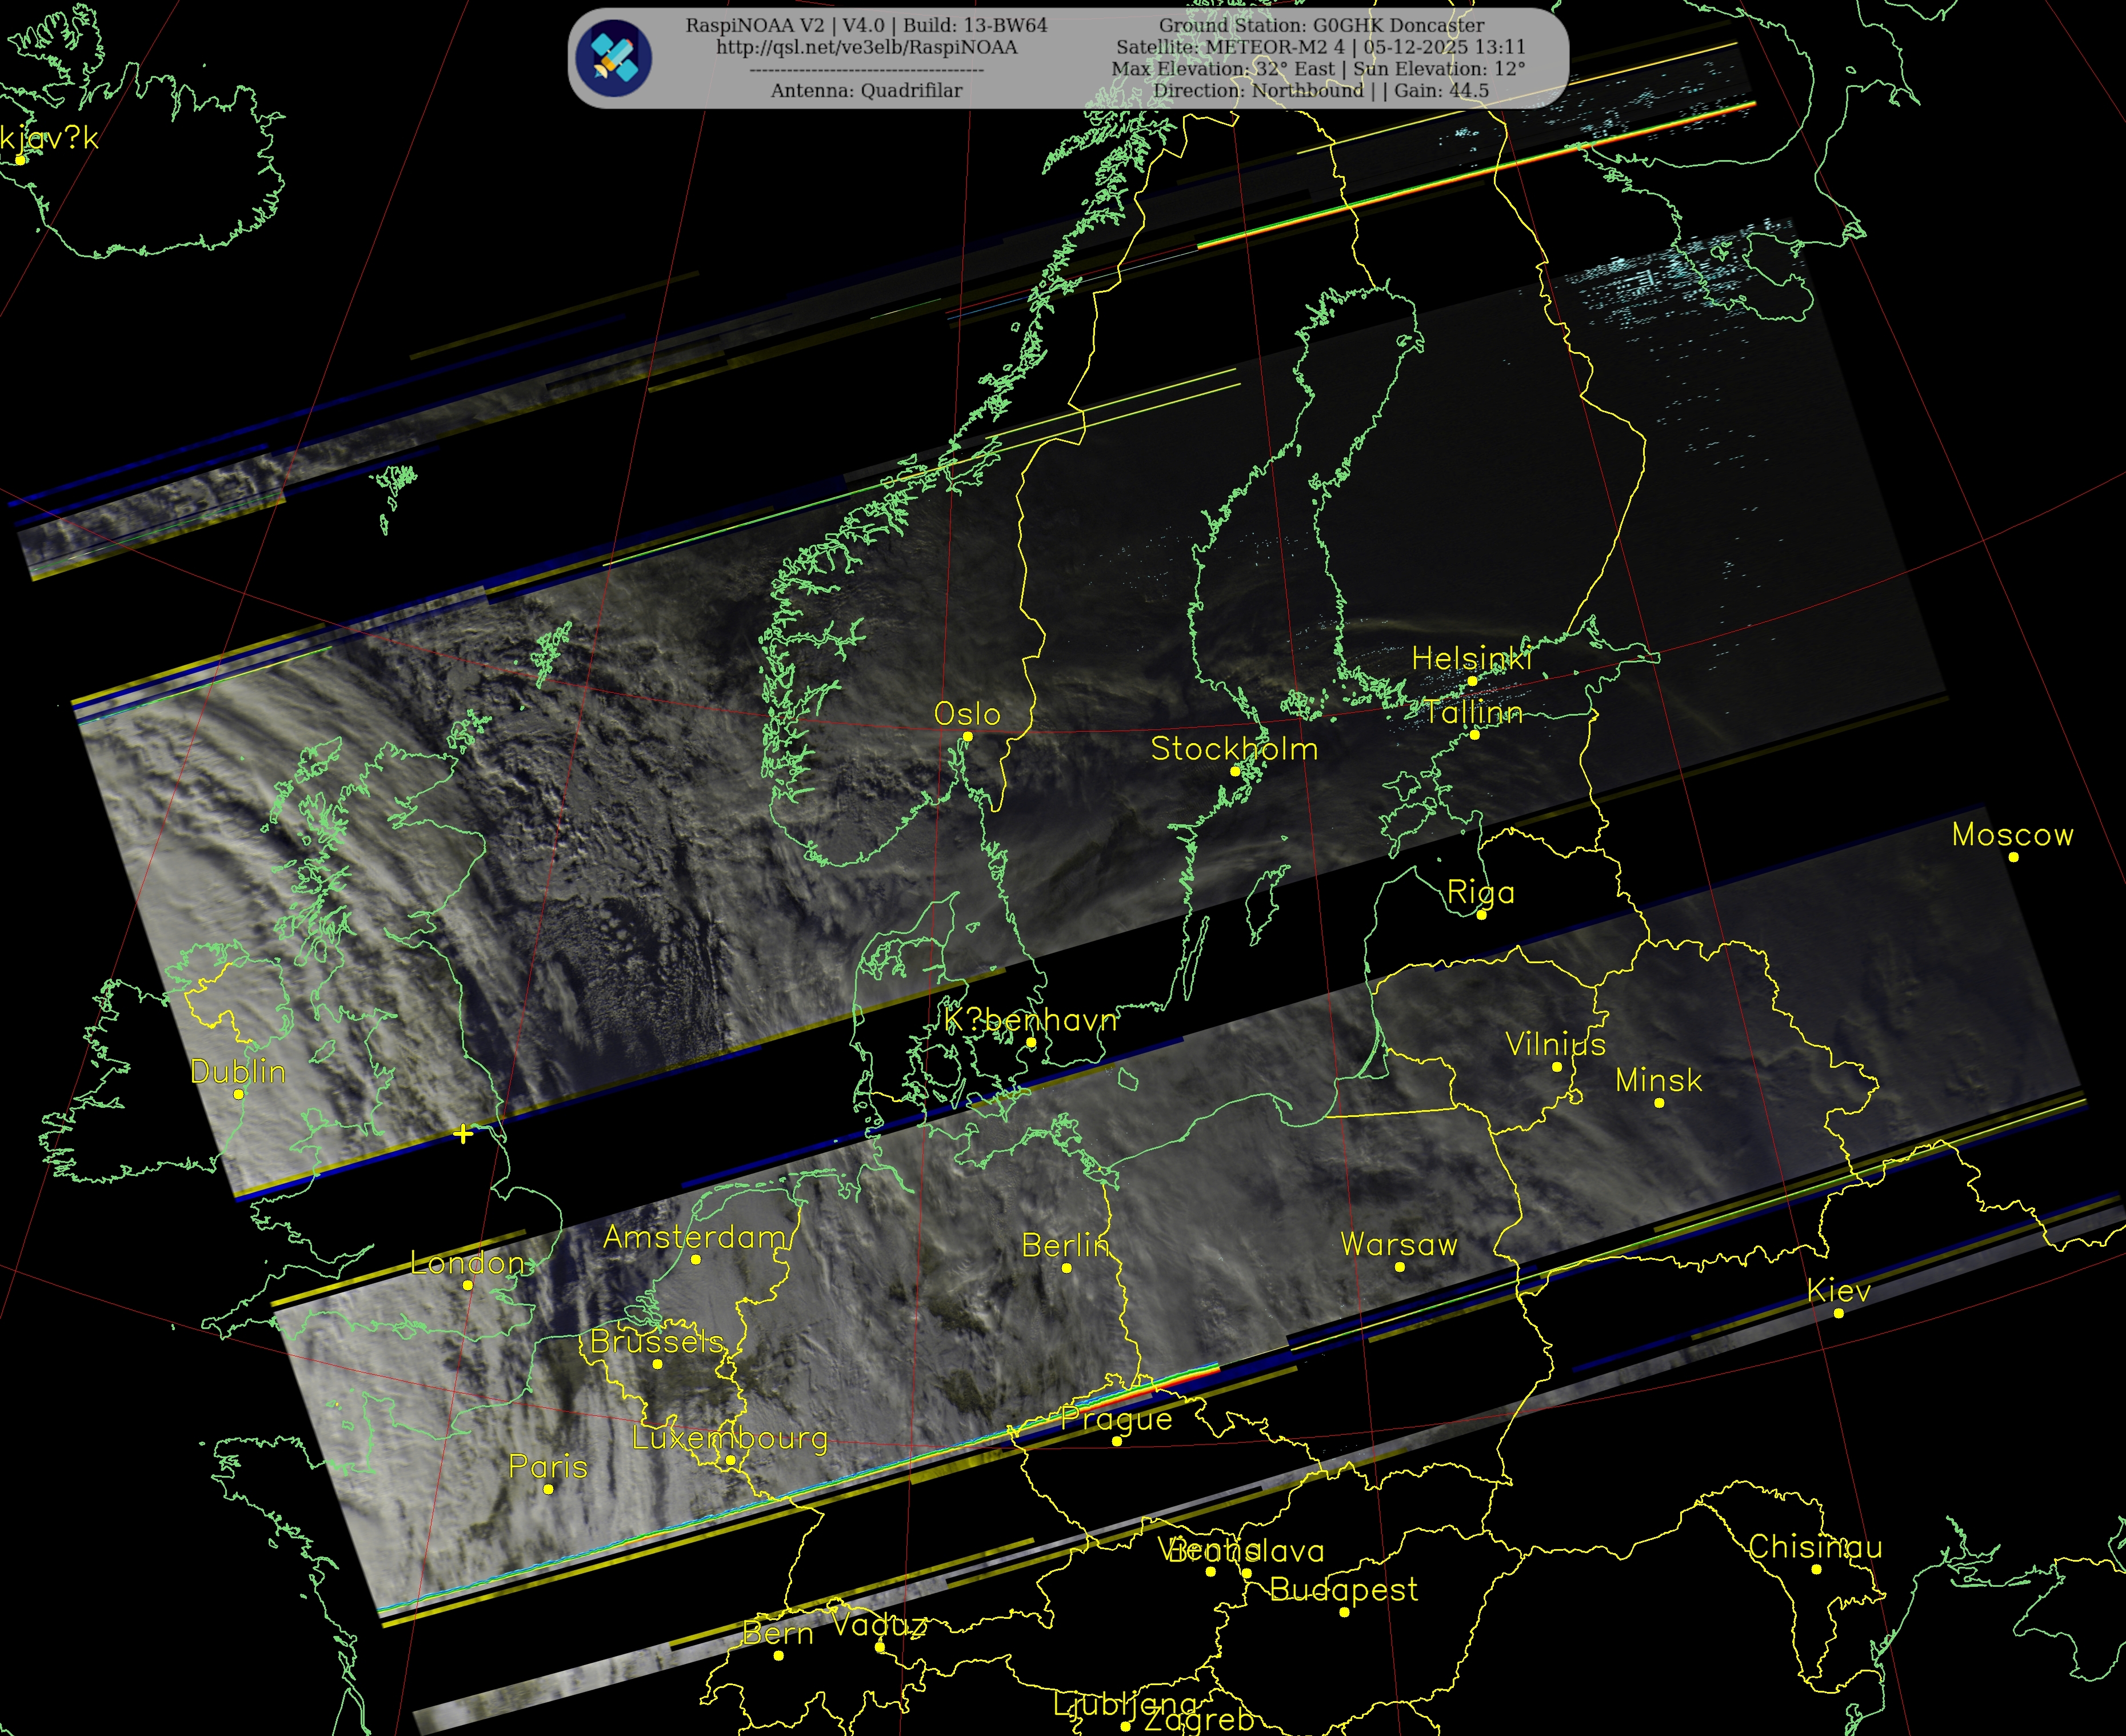The height and width of the screenshot is (1736, 2126).
Task: Click the Budapest city label
Action: pyautogui.click(x=1344, y=1589)
